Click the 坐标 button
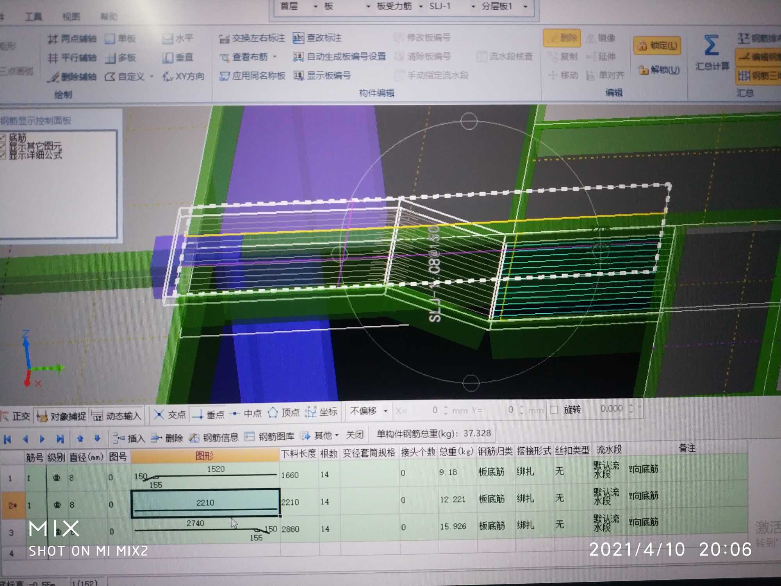Viewport: 781px width, 586px height. point(321,412)
